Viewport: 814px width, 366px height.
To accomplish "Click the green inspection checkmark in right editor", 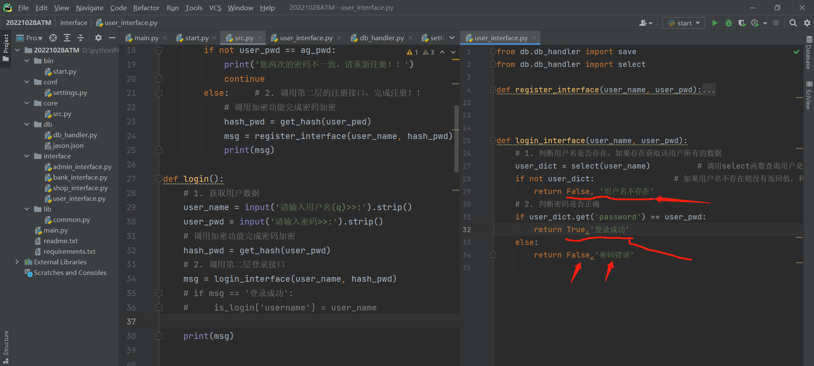I will pyautogui.click(x=796, y=52).
